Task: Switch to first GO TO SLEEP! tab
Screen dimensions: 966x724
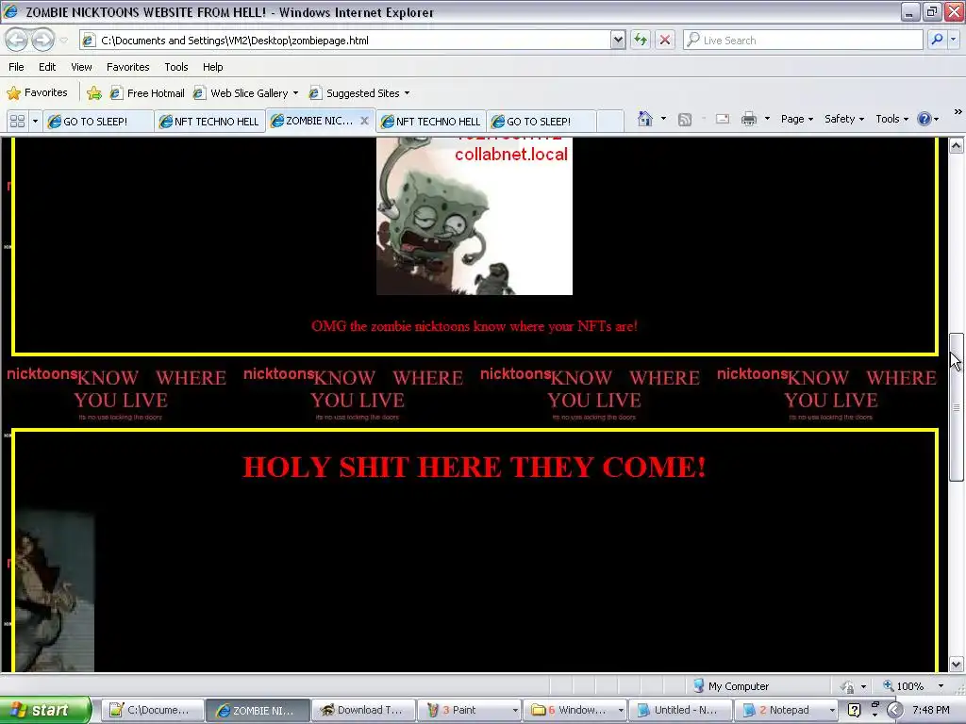Action: coord(98,122)
